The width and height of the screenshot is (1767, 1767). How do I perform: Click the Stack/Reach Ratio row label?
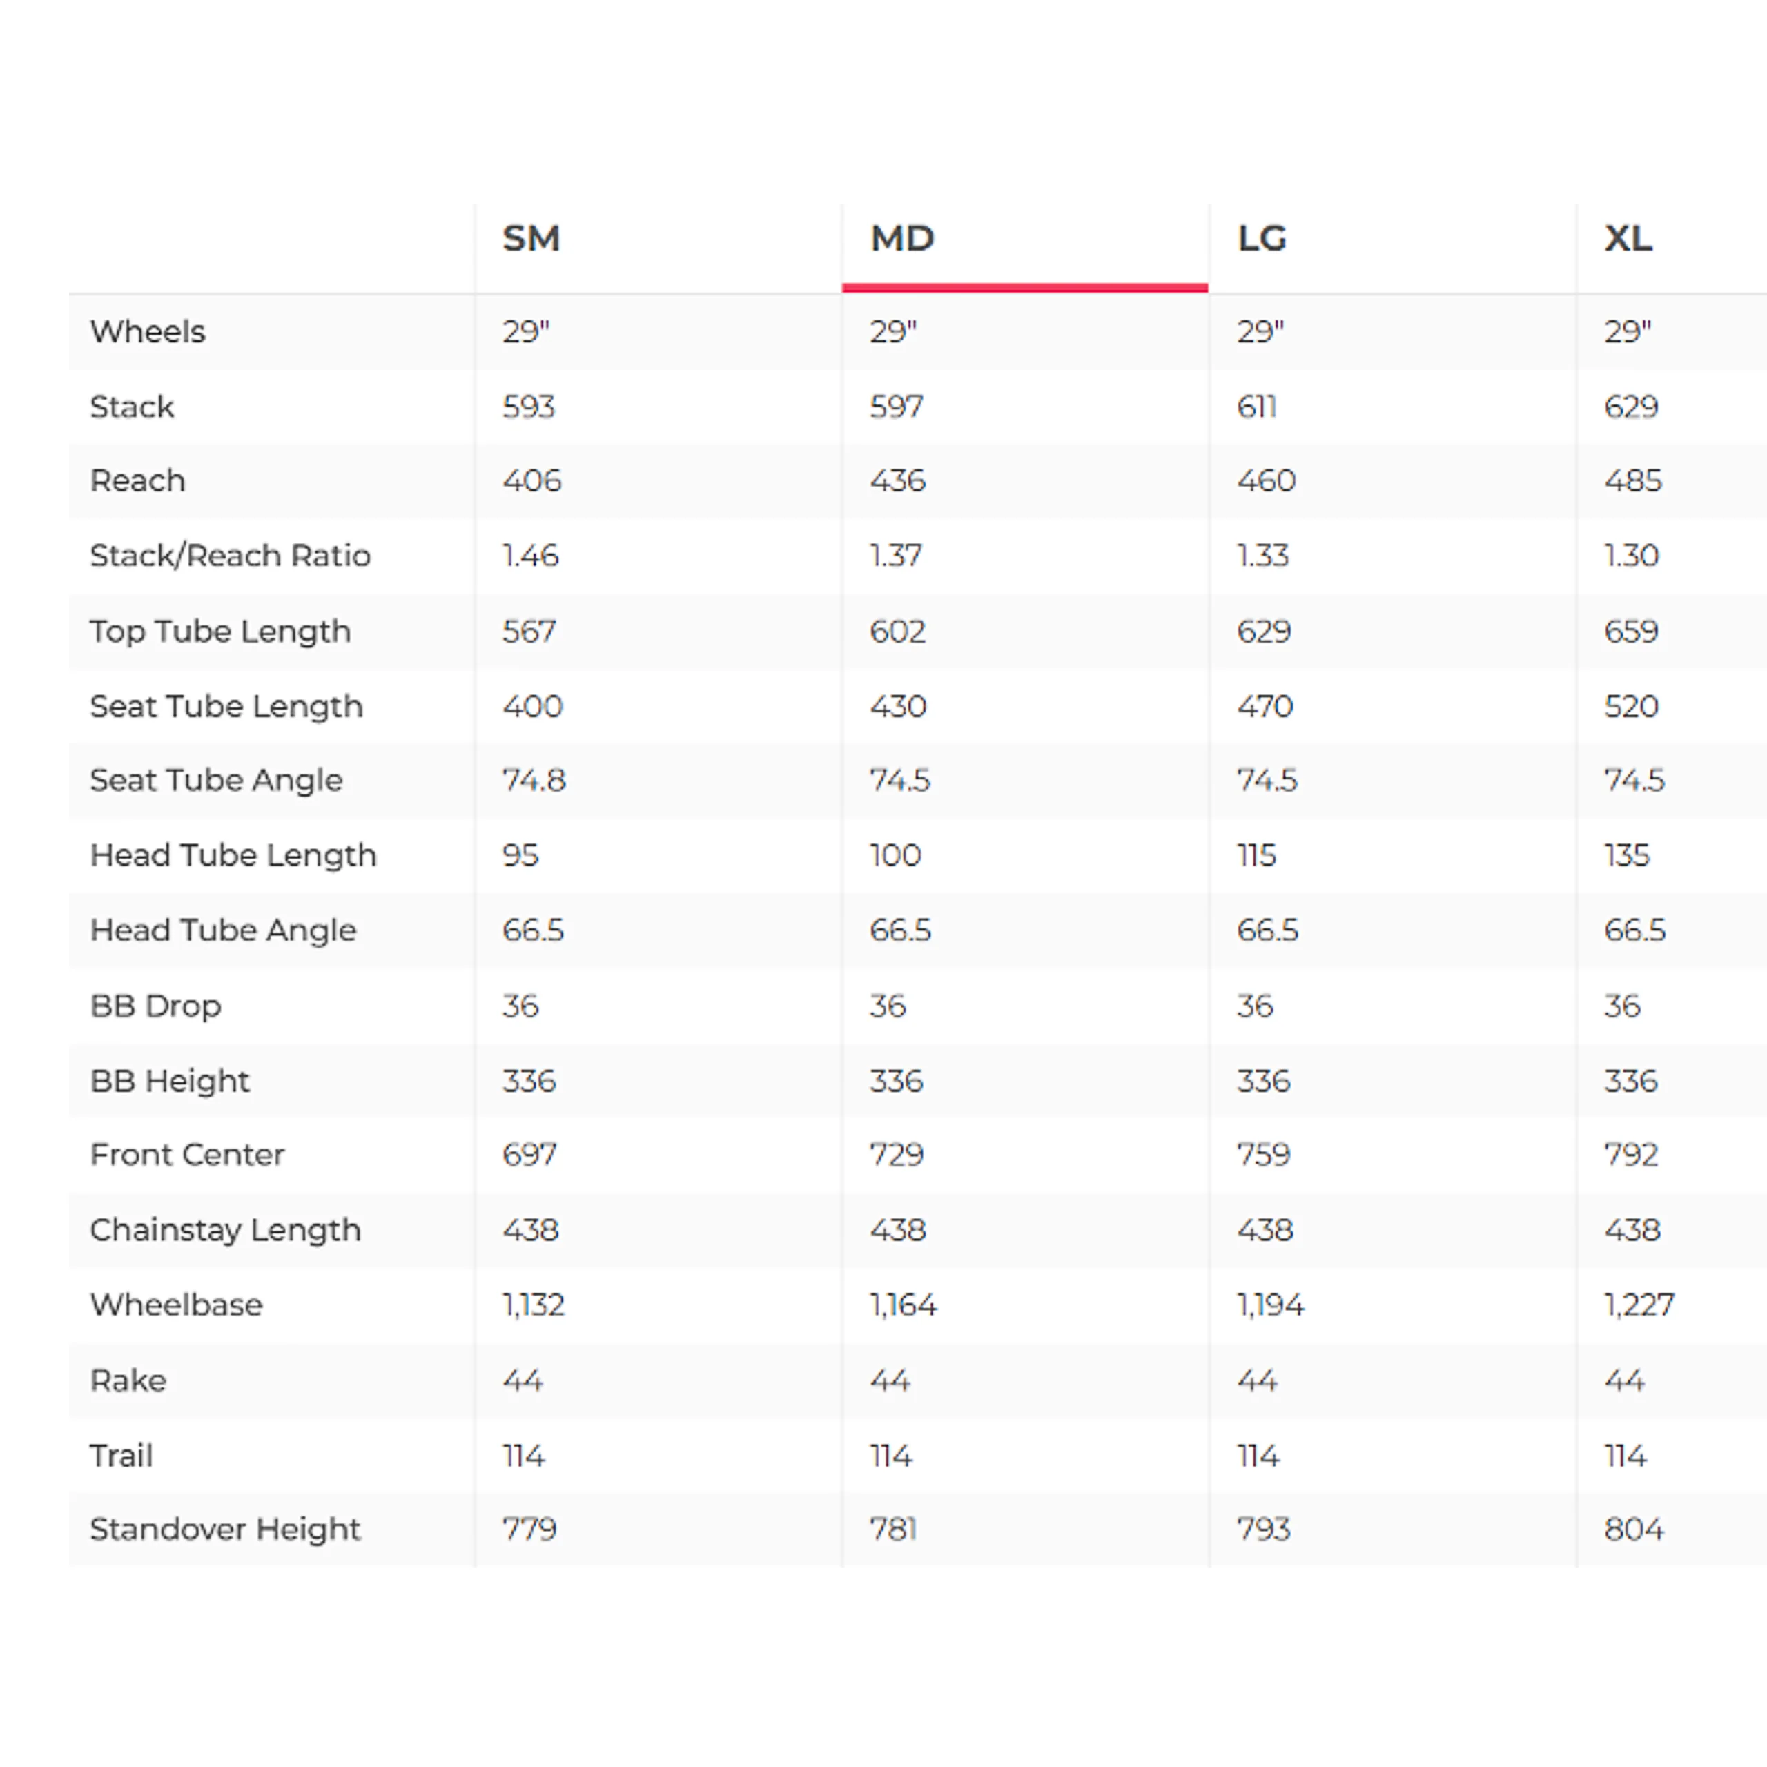click(x=230, y=555)
